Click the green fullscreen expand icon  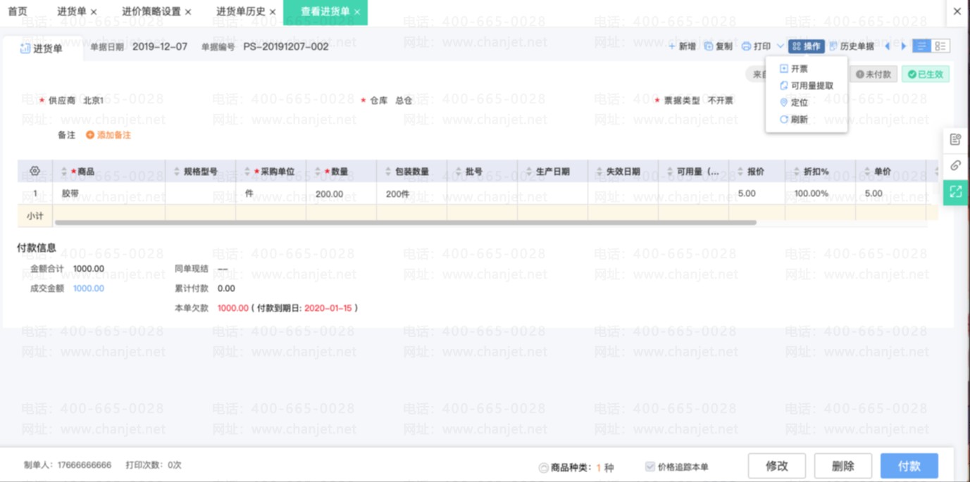pos(955,192)
